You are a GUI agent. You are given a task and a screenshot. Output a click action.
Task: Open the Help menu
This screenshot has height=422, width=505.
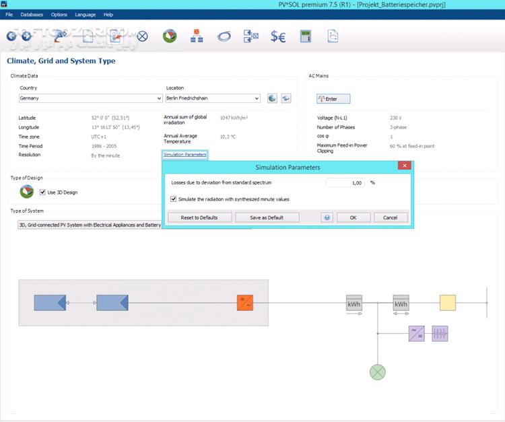tap(108, 15)
